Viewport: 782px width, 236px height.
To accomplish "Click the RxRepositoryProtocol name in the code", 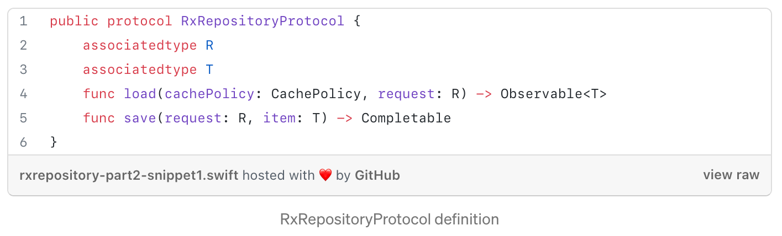I will pos(263,22).
